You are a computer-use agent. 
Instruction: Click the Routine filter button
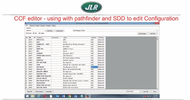point(59,31)
